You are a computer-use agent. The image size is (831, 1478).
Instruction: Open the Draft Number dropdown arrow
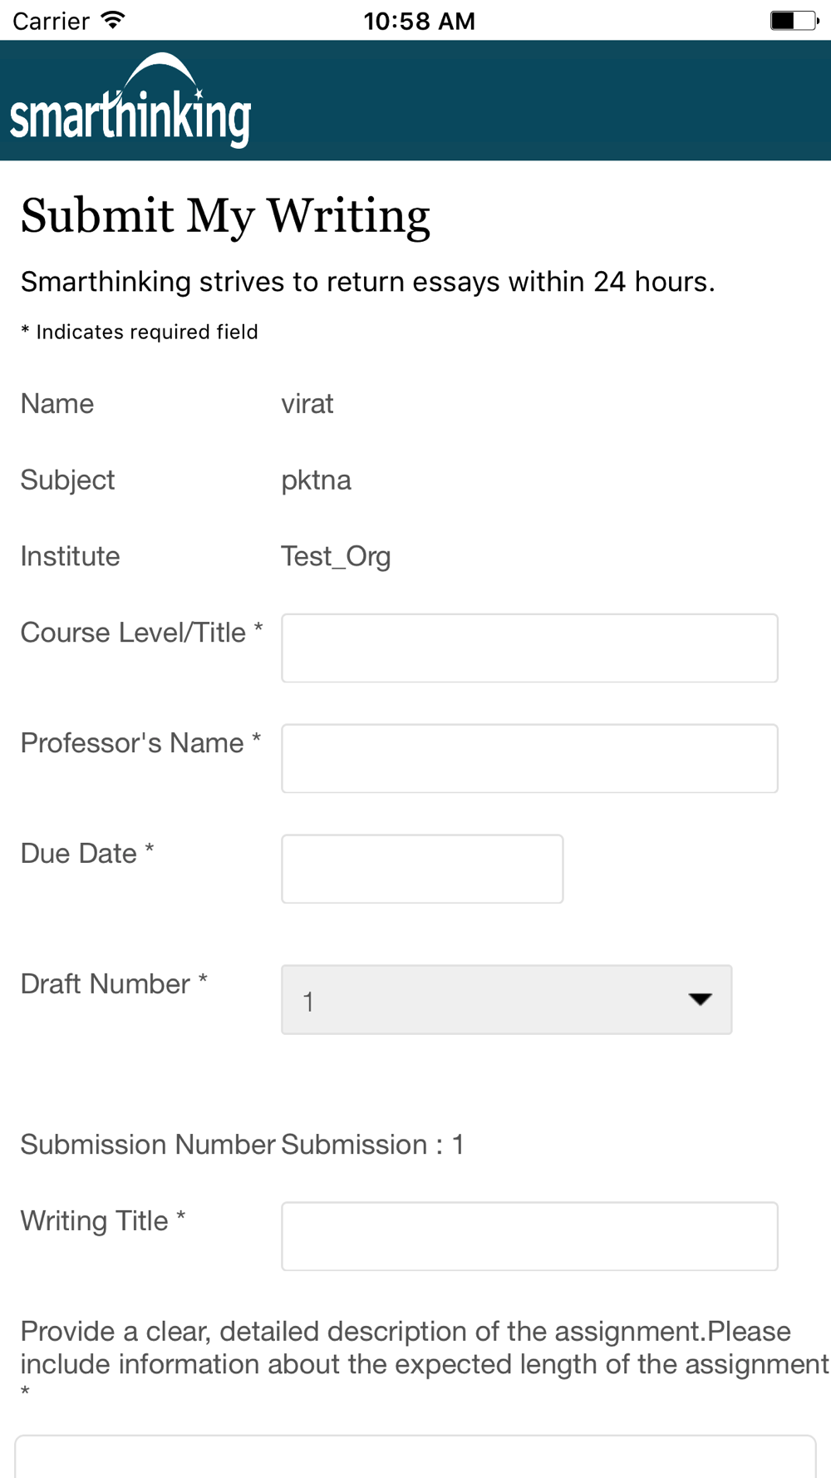point(701,999)
